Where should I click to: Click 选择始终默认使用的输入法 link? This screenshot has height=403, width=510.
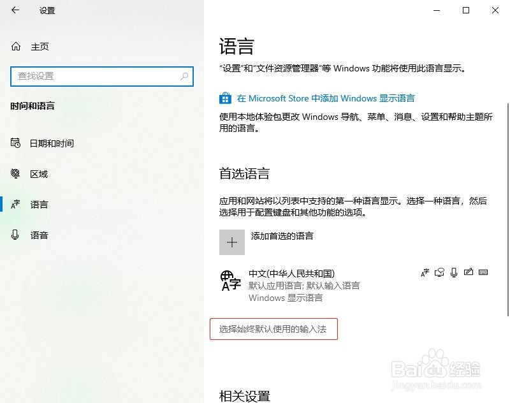click(x=273, y=329)
